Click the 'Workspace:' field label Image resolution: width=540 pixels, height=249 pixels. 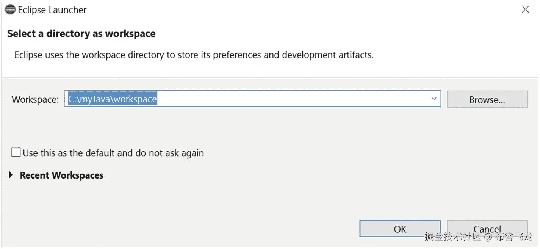click(35, 99)
